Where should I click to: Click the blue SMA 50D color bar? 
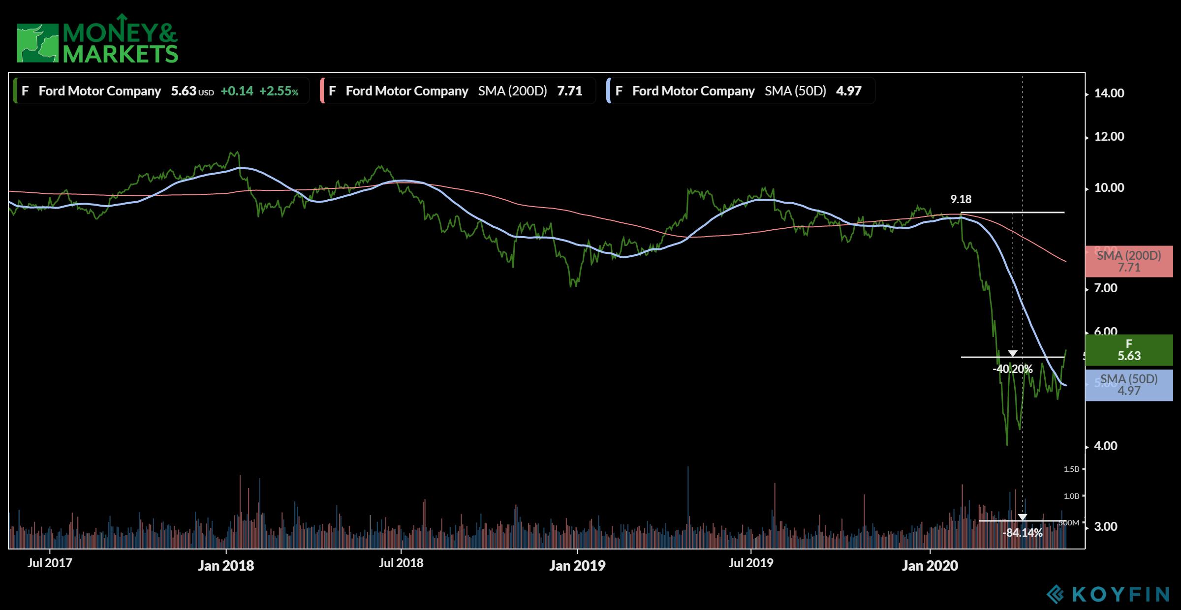tap(608, 91)
